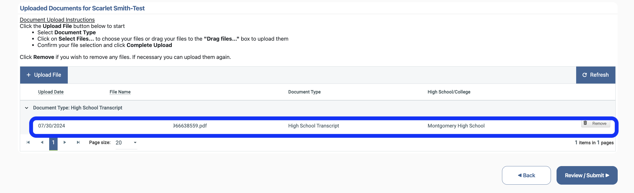Sort by Upload Date column header
The image size is (634, 193).
point(51,92)
